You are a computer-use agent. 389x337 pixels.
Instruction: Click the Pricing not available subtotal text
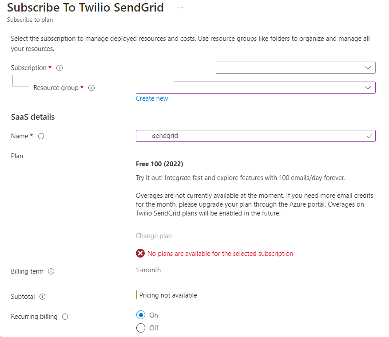pos(168,295)
